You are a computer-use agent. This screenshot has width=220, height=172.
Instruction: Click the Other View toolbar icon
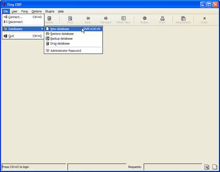[x=123, y=18]
